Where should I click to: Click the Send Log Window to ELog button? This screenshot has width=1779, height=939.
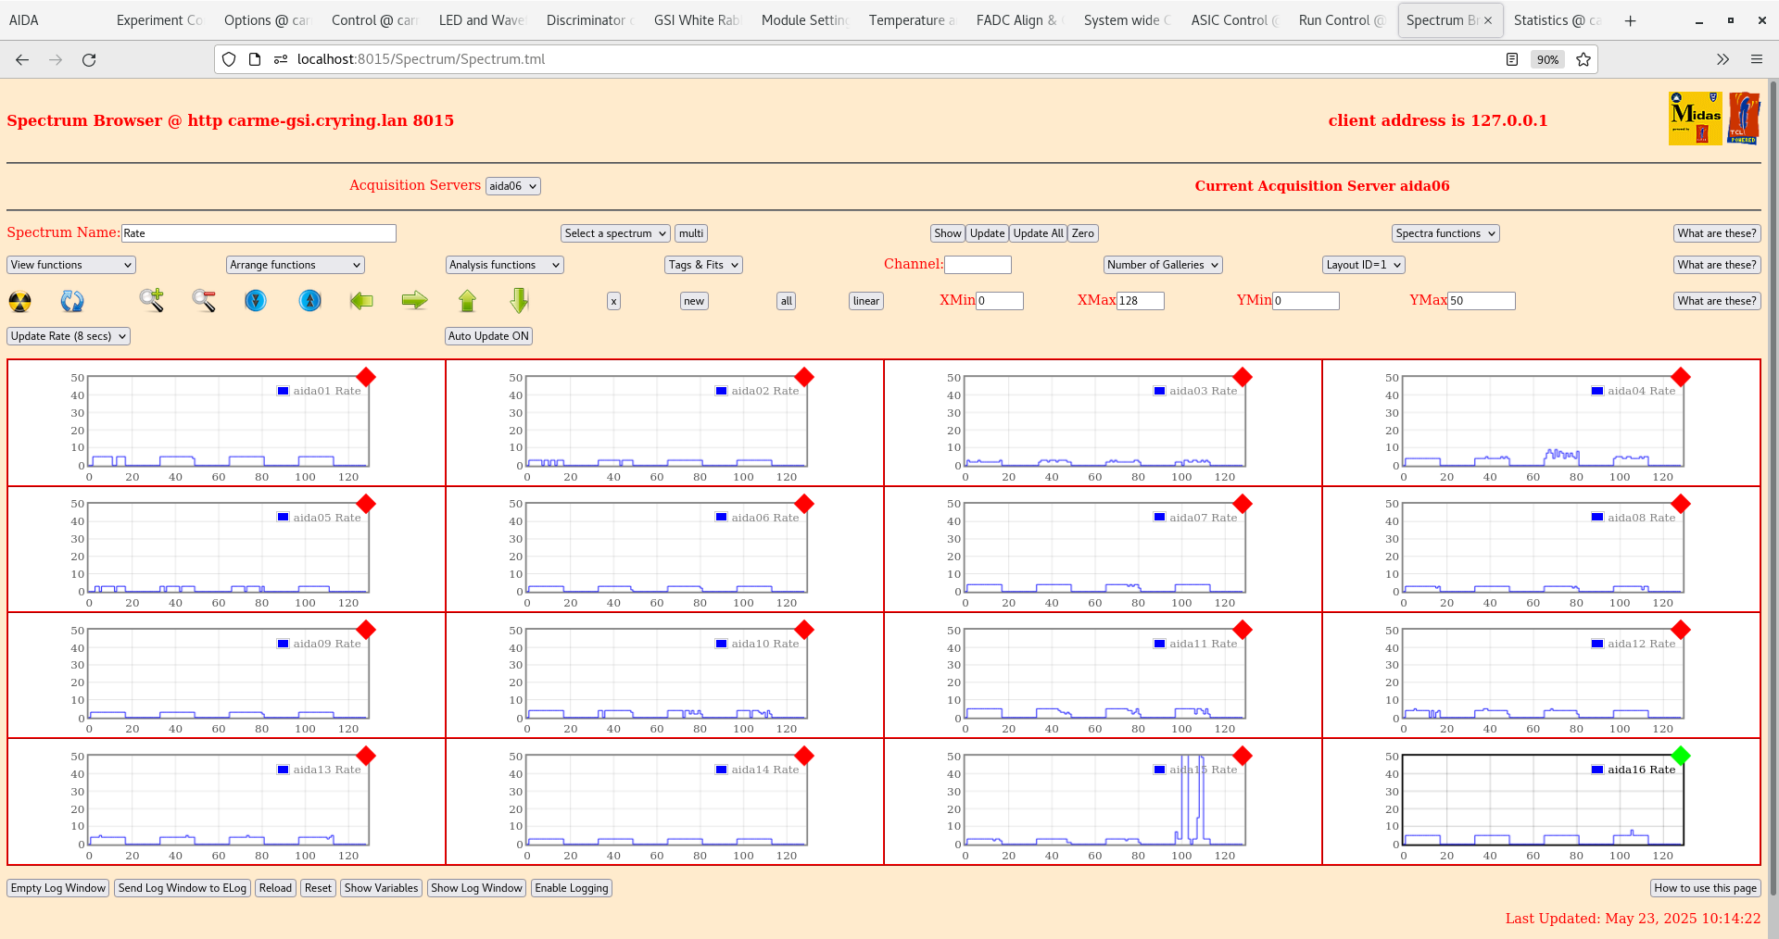point(182,888)
